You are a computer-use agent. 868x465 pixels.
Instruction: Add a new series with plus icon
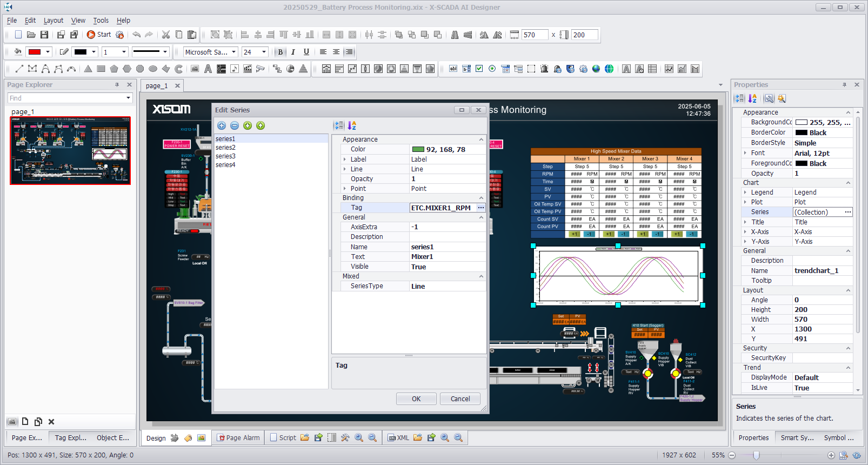click(x=222, y=125)
